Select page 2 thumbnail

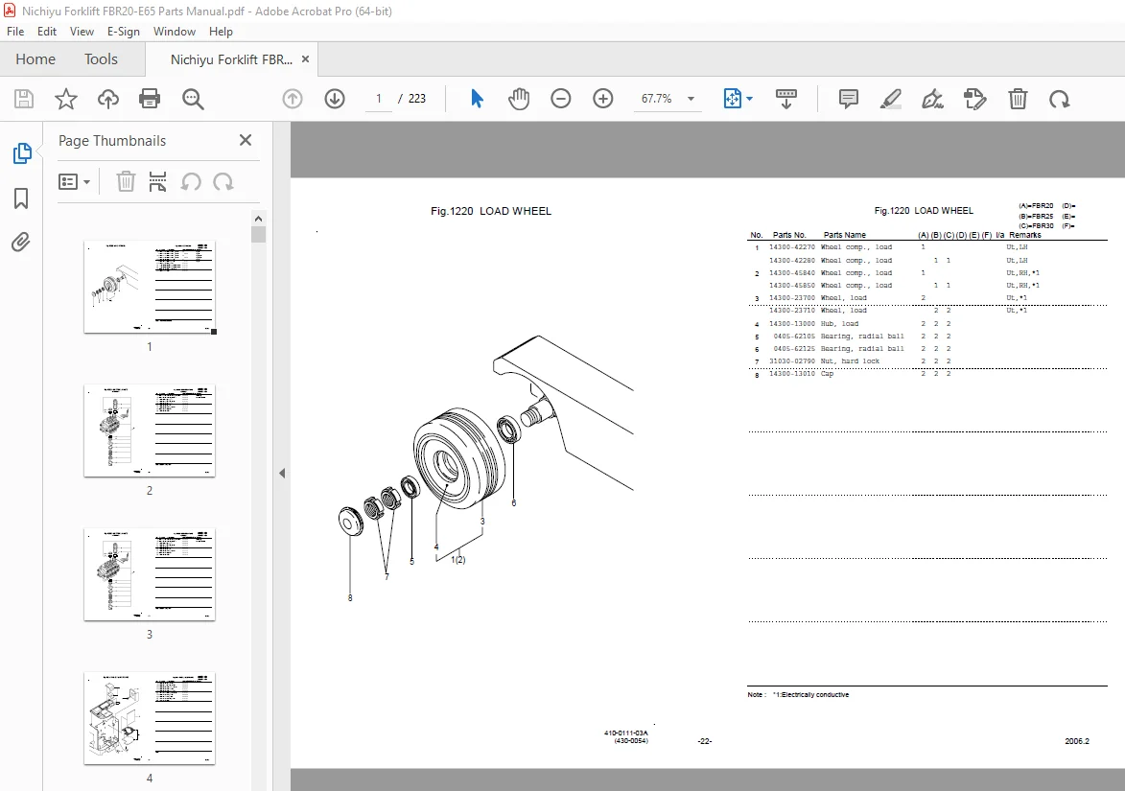(x=150, y=430)
